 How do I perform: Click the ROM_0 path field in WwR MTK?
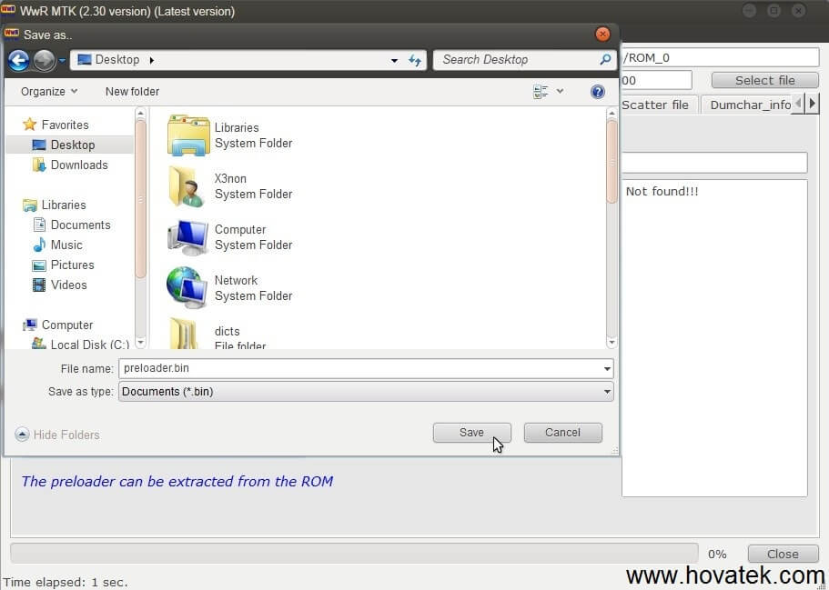720,57
